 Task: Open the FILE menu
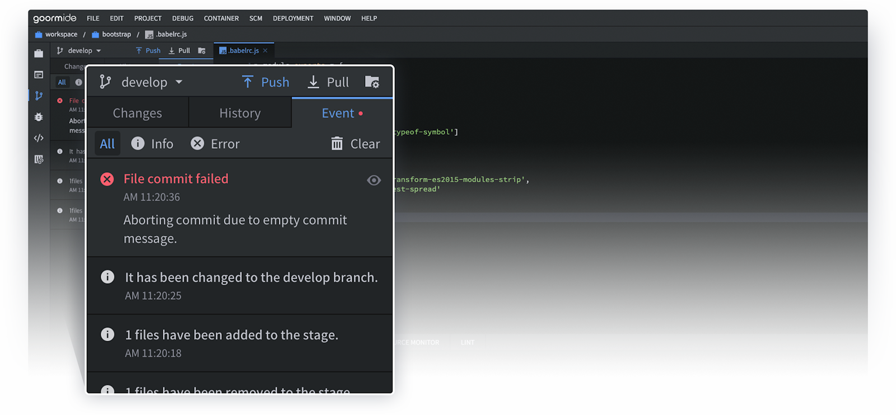93,18
